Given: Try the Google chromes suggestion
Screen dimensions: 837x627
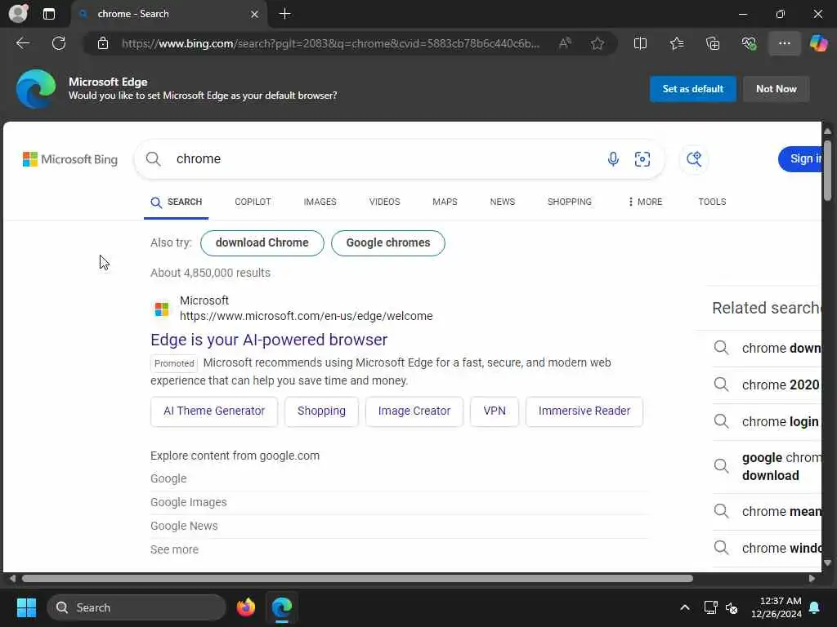Looking at the screenshot, I should point(388,242).
